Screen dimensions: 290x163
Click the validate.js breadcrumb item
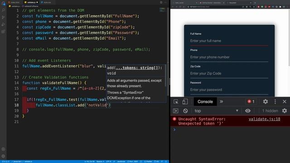pos(14,6)
